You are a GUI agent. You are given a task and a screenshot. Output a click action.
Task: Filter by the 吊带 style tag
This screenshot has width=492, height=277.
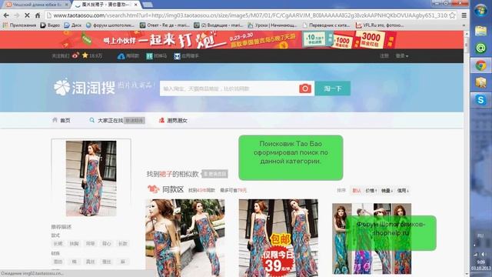(91, 244)
